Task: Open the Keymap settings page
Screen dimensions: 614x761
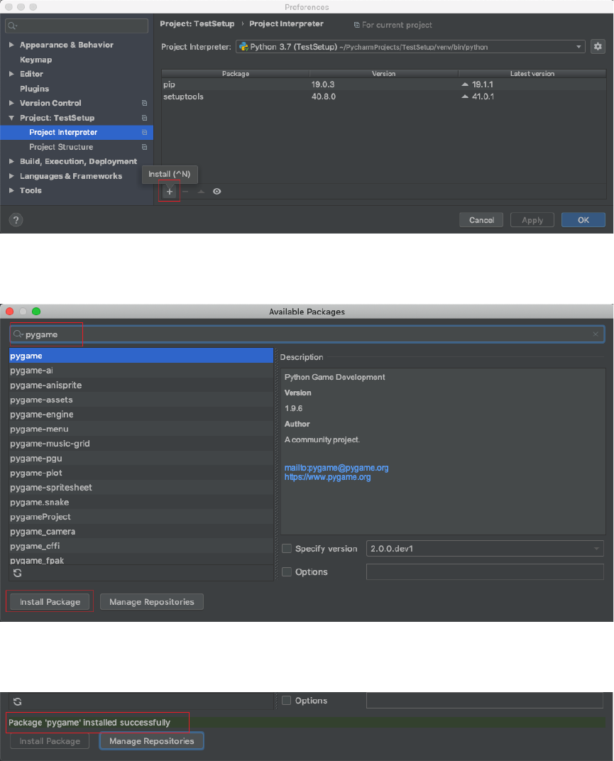Action: tap(35, 60)
